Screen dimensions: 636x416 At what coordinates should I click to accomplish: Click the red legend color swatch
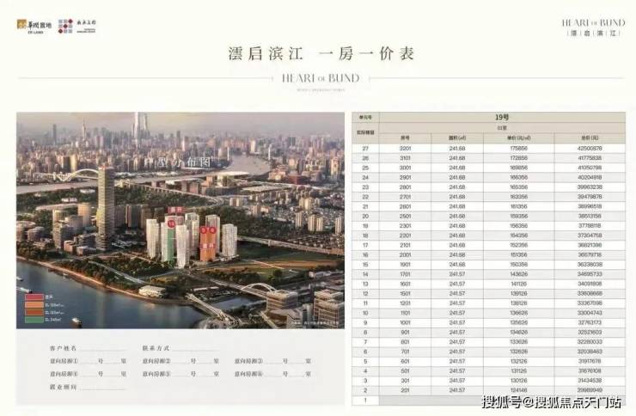34,297
